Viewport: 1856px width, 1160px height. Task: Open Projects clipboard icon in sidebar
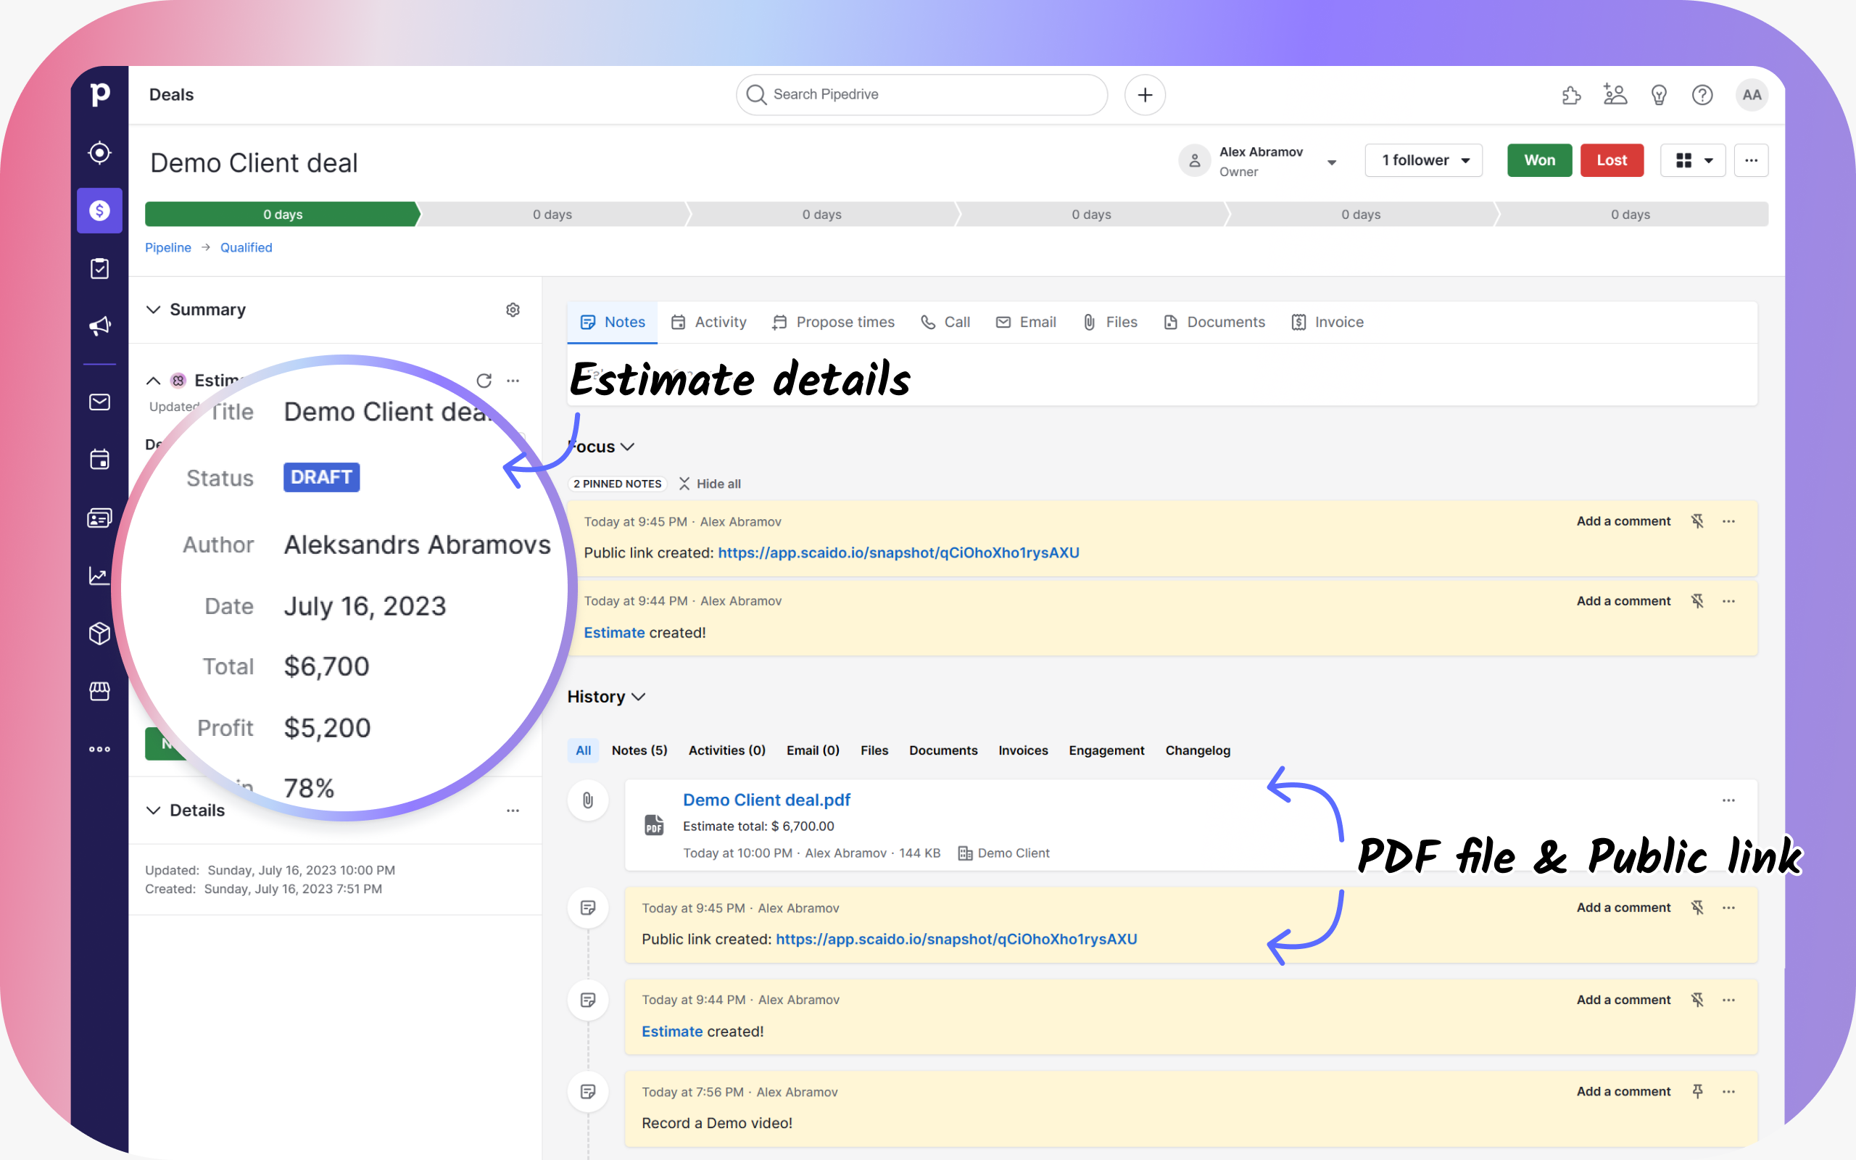click(100, 268)
